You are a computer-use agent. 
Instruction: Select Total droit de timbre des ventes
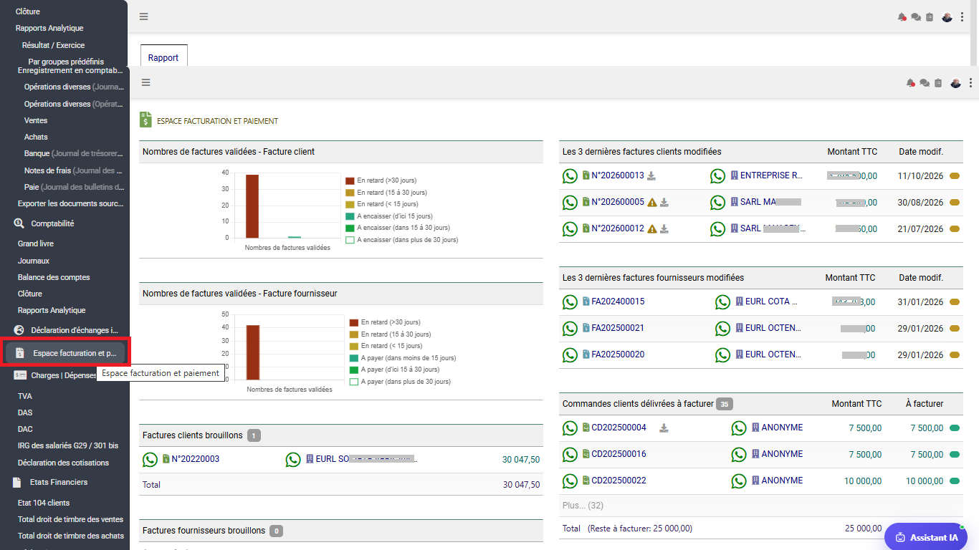(70, 519)
